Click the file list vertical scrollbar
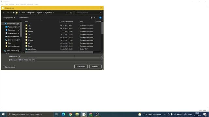Image resolution: width=209 pixels, height=117 pixels. click(x=102, y=28)
